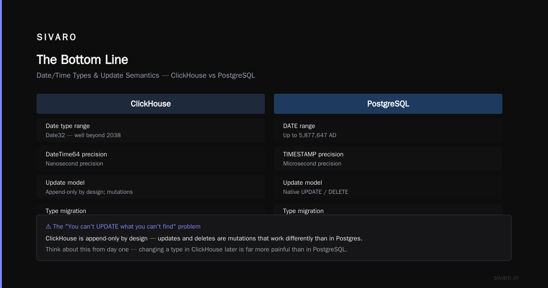Click the warning triangle icon in the callout
This screenshot has width=548, height=288.
[48, 226]
